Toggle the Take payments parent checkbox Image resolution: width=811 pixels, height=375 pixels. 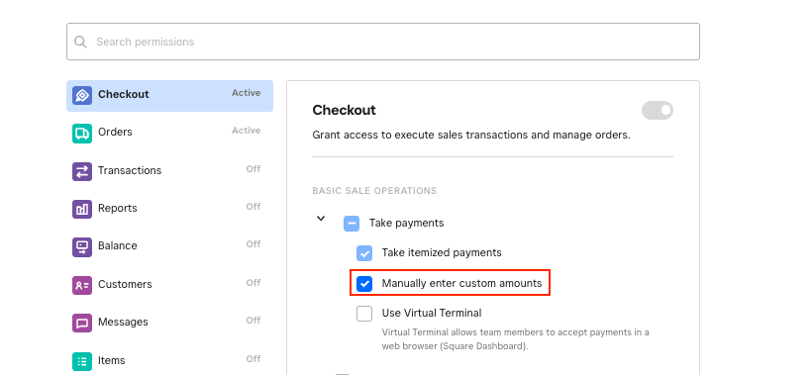click(x=352, y=224)
